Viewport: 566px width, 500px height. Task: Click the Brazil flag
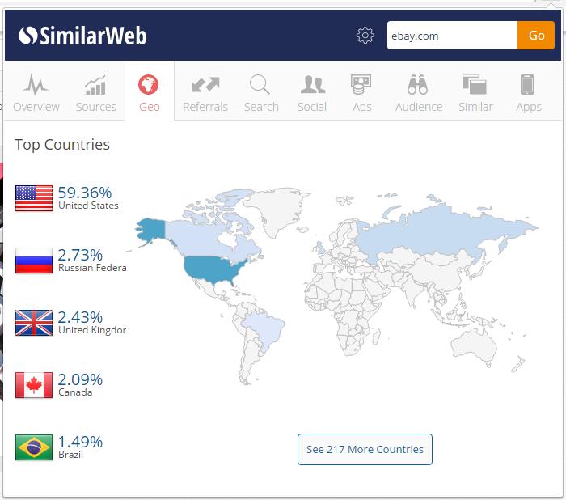[x=34, y=447]
